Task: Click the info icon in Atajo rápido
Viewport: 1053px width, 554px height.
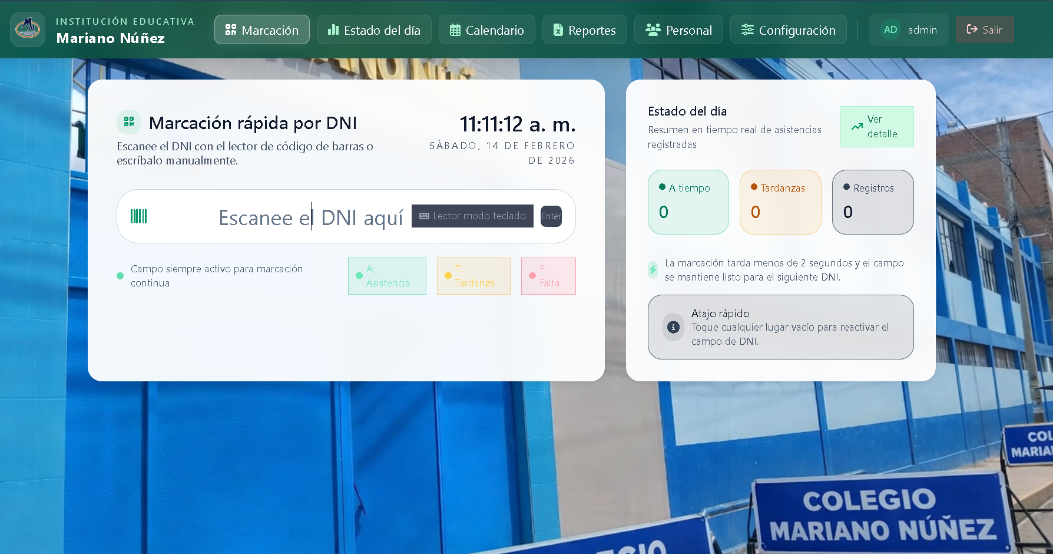Action: [x=673, y=327]
